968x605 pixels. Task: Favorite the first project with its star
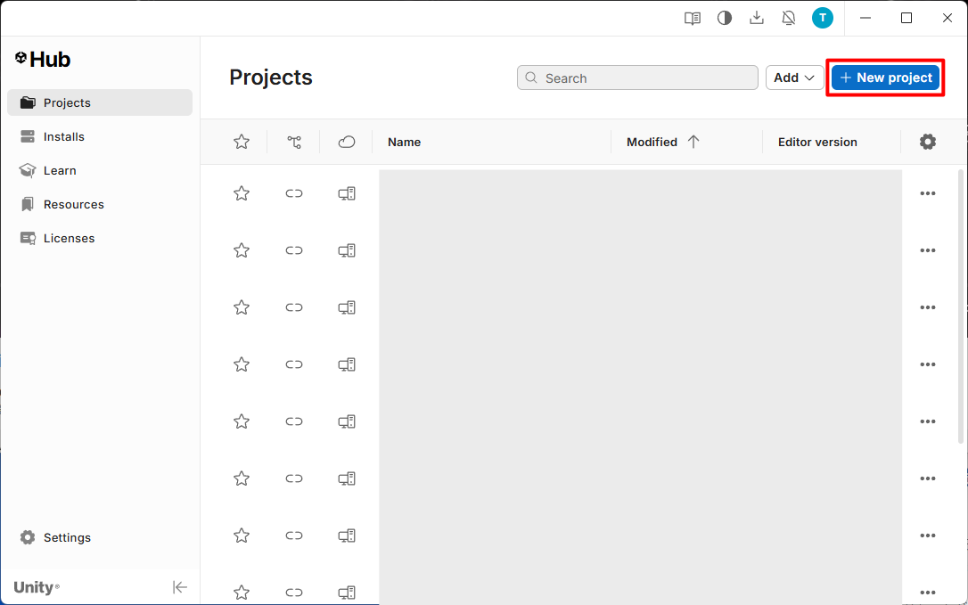tap(242, 193)
